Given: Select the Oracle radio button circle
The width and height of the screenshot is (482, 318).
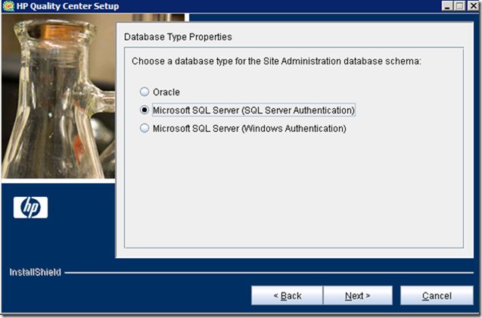Looking at the screenshot, I should coord(145,92).
